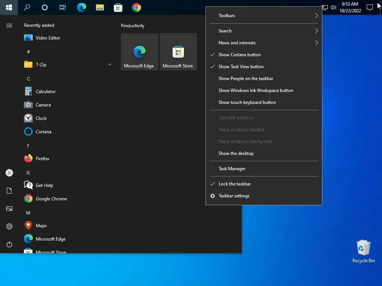Viewport: 382px width, 286px height.
Task: Open Microsoft Store from taskbar
Action: point(118,7)
